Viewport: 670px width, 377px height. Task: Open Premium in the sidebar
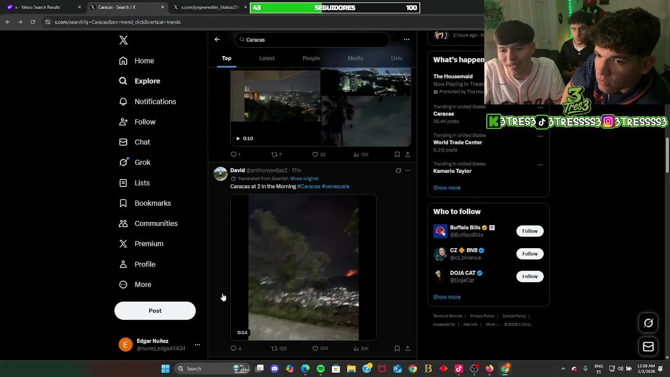tap(141, 243)
